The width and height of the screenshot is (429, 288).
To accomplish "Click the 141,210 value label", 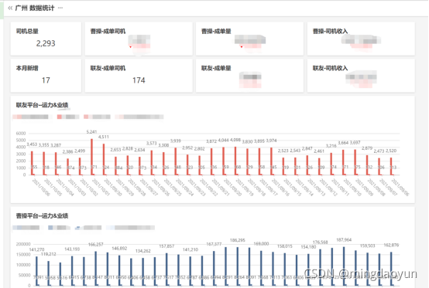I will (190, 249).
